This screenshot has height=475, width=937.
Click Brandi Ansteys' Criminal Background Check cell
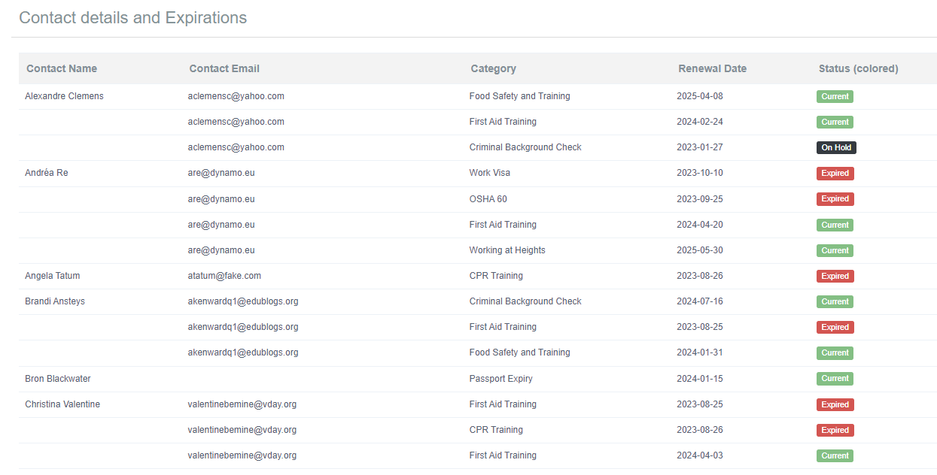click(x=525, y=301)
